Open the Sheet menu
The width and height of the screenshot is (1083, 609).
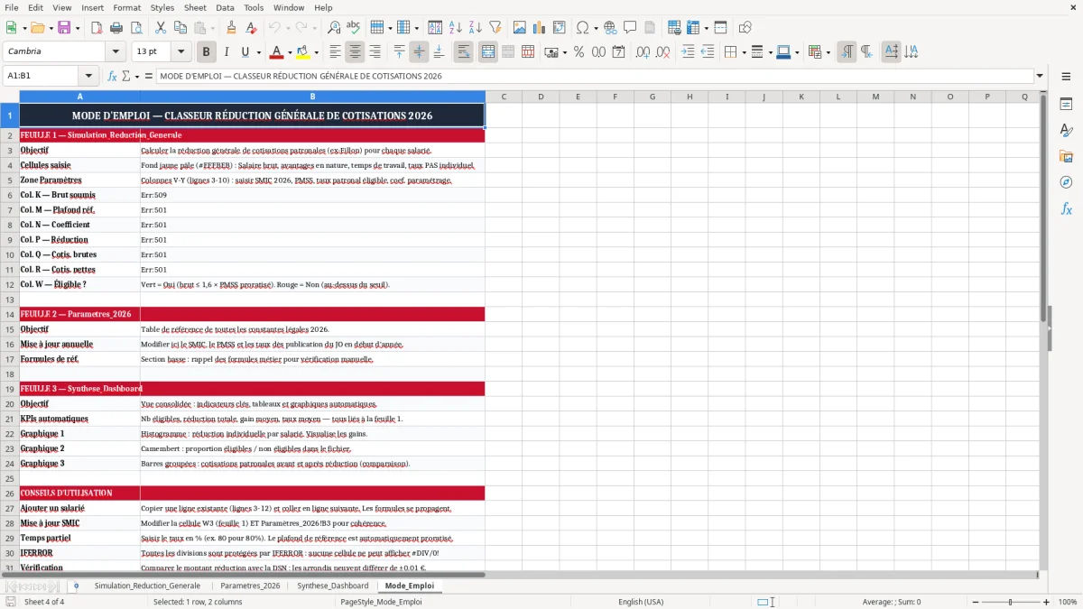[195, 7]
